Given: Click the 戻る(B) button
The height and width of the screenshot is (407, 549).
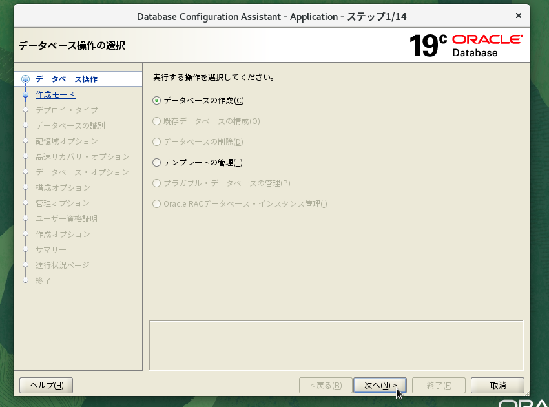Looking at the screenshot, I should click(326, 385).
